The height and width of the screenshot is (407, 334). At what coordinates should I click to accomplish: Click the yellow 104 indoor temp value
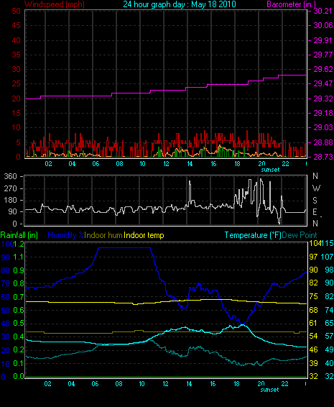pyautogui.click(x=315, y=243)
